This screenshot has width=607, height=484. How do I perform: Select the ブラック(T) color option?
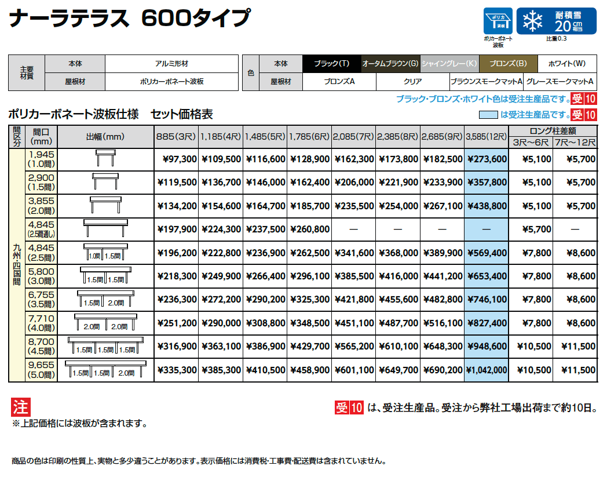(331, 62)
